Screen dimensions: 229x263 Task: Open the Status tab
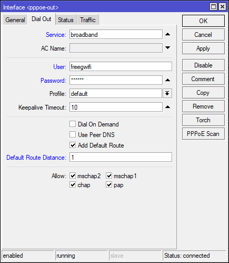point(66,20)
